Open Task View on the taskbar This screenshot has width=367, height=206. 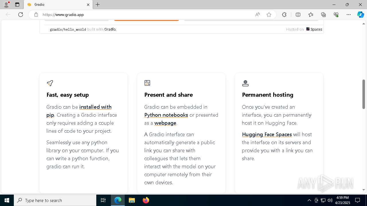point(103,200)
